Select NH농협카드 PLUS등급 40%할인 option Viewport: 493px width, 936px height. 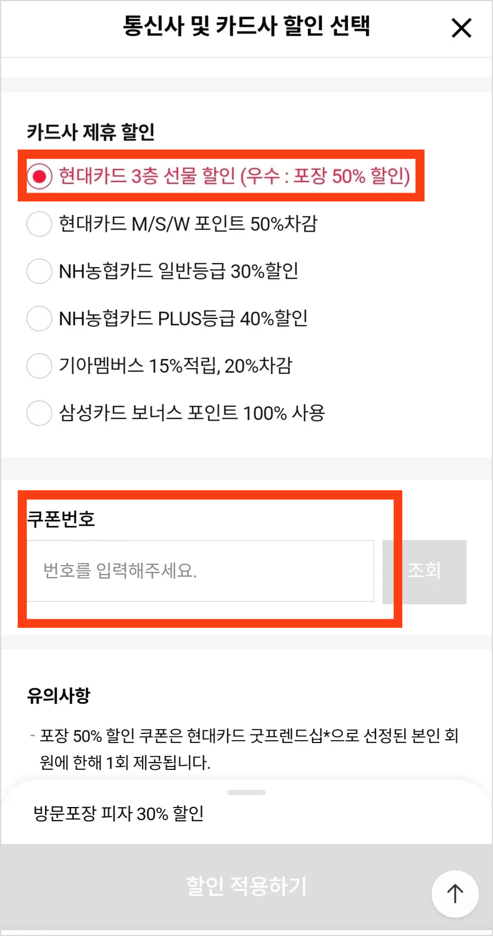coord(39,318)
